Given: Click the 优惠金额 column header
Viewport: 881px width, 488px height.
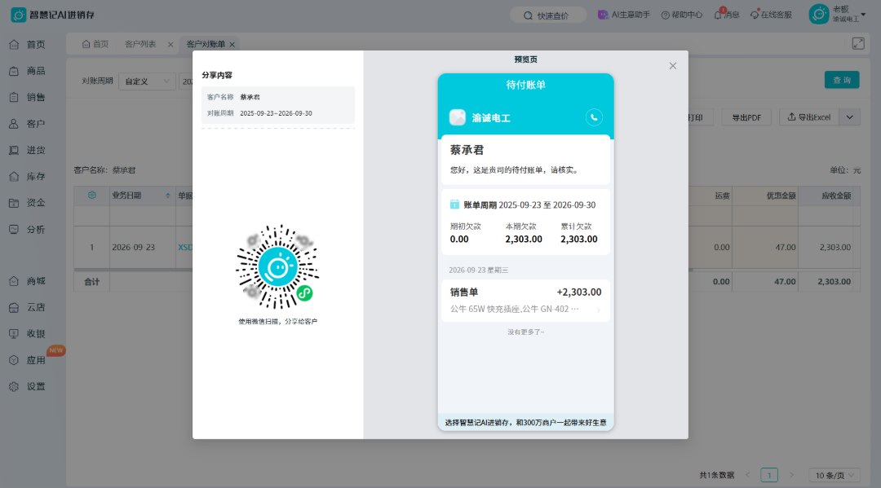Looking at the screenshot, I should click(x=781, y=196).
